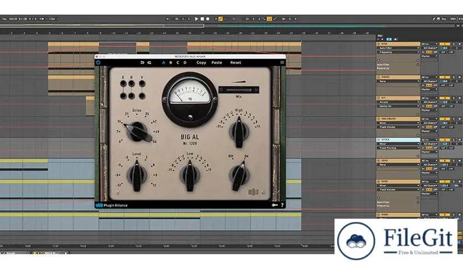Click the plugin redo arrow

pos(149,63)
